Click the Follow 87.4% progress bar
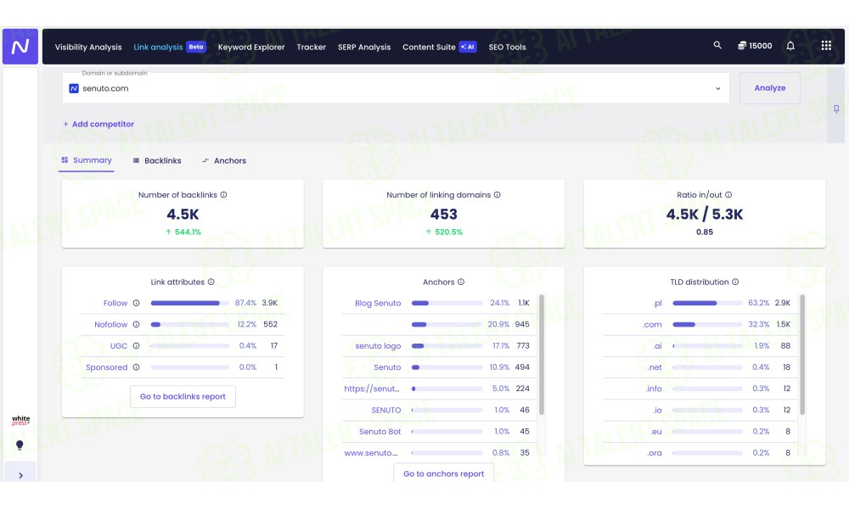This screenshot has height=509, width=849. (x=190, y=303)
